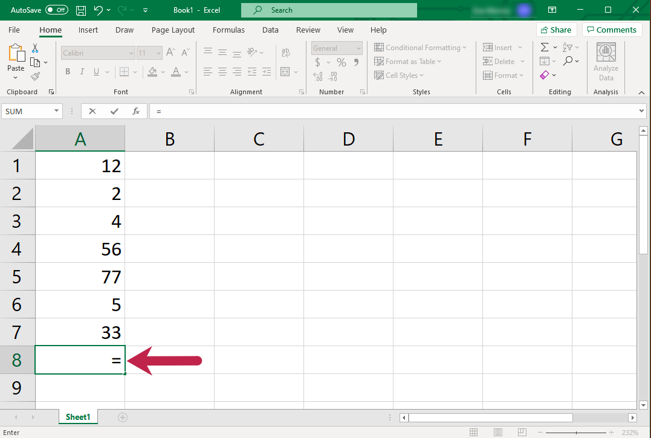Click the Format Painter brush icon
The image size is (651, 438).
35,76
